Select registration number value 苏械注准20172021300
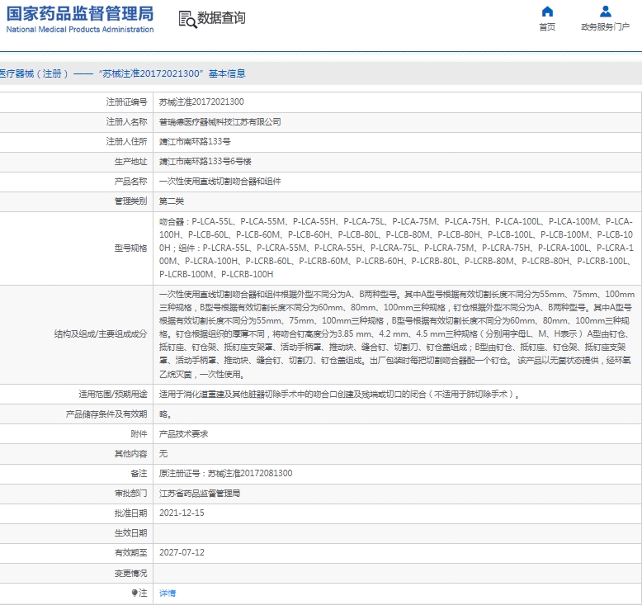 click(x=201, y=102)
